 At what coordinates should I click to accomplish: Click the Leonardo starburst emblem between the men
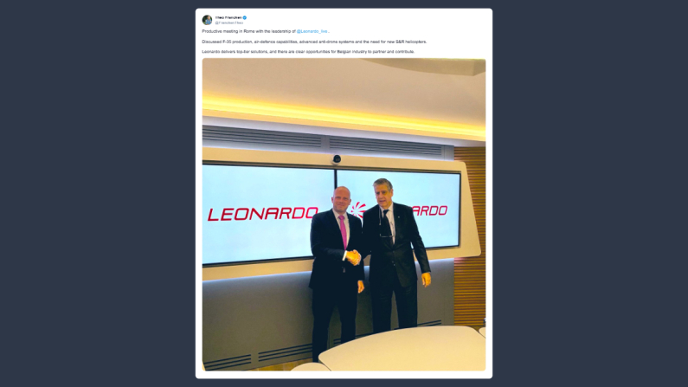pos(357,210)
